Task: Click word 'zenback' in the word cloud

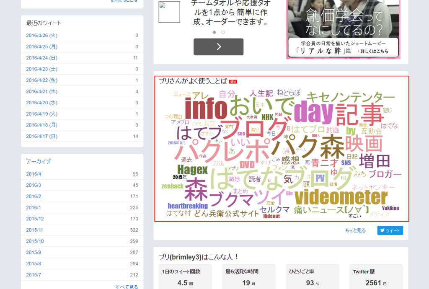Action: coord(172,186)
